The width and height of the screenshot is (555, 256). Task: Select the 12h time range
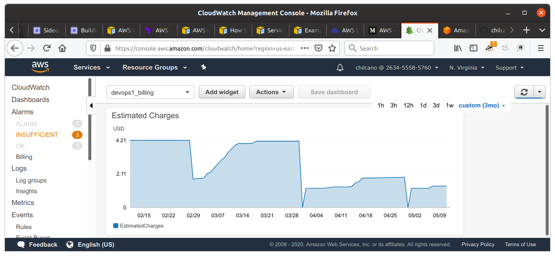click(408, 105)
